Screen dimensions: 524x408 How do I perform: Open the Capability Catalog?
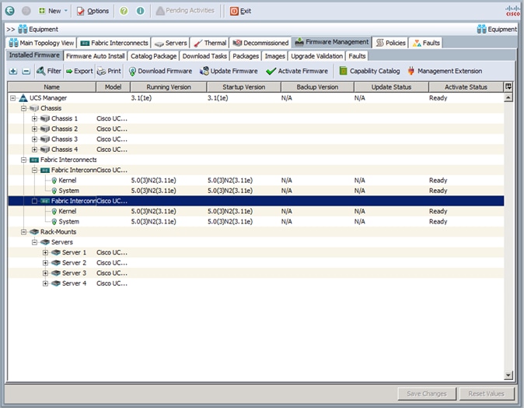[x=369, y=71]
